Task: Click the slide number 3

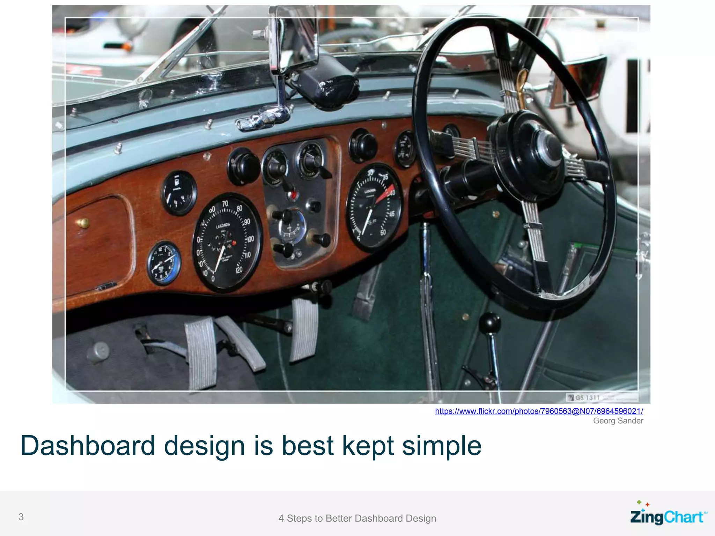Action: (x=21, y=517)
